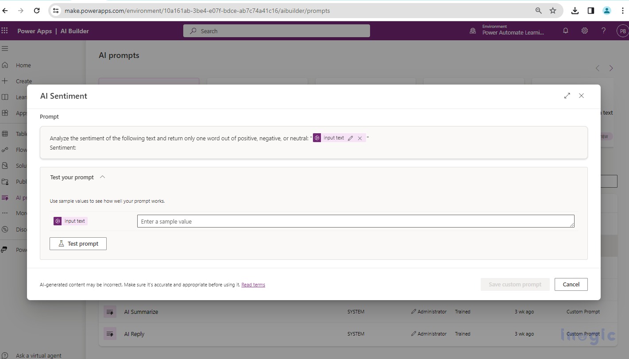Remove input text variable with X icon
The height and width of the screenshot is (359, 629).
360,138
